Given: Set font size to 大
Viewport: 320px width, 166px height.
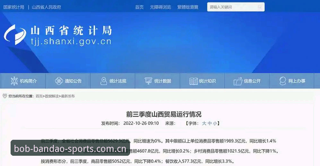Looking at the screenshot, I should 204,123.
